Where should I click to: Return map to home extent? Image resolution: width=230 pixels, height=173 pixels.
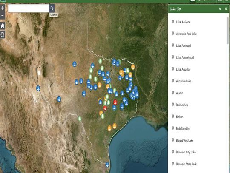tap(3, 26)
